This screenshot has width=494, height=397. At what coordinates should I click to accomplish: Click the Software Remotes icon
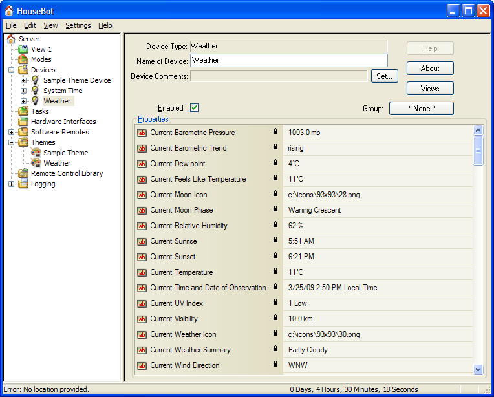pos(23,132)
